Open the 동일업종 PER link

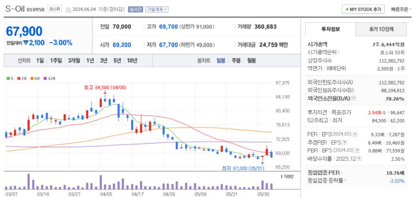coord(325,173)
